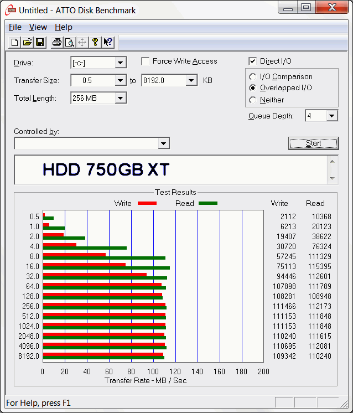Screen dimensions: 353x413
Task: Click the 1024.0 row label in chart
Action: [x=29, y=326]
